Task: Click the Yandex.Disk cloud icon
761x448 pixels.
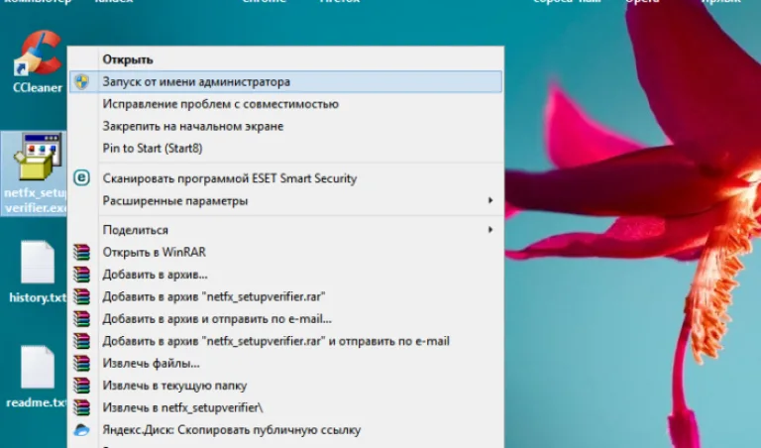Action: (x=81, y=430)
